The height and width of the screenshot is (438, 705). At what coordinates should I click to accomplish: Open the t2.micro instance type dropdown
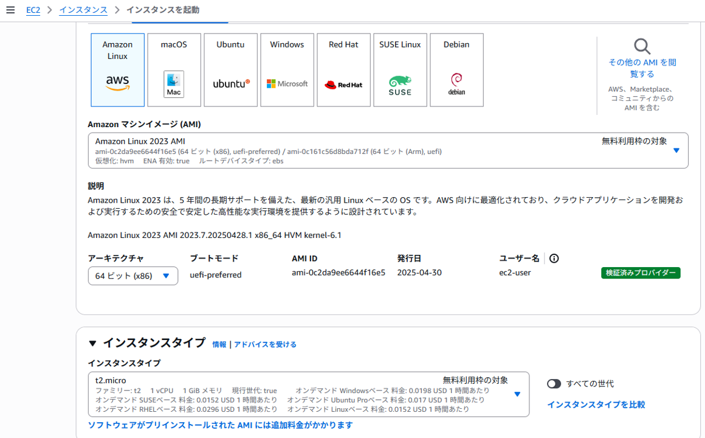pos(309,394)
